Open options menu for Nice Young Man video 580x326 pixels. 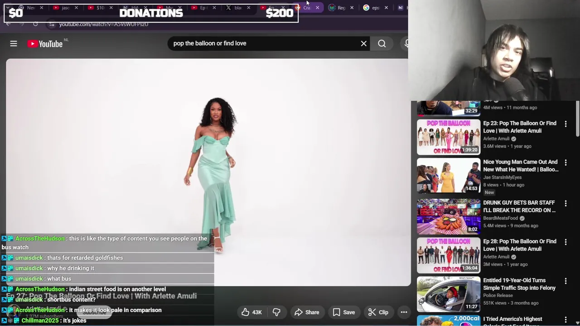coord(565,162)
